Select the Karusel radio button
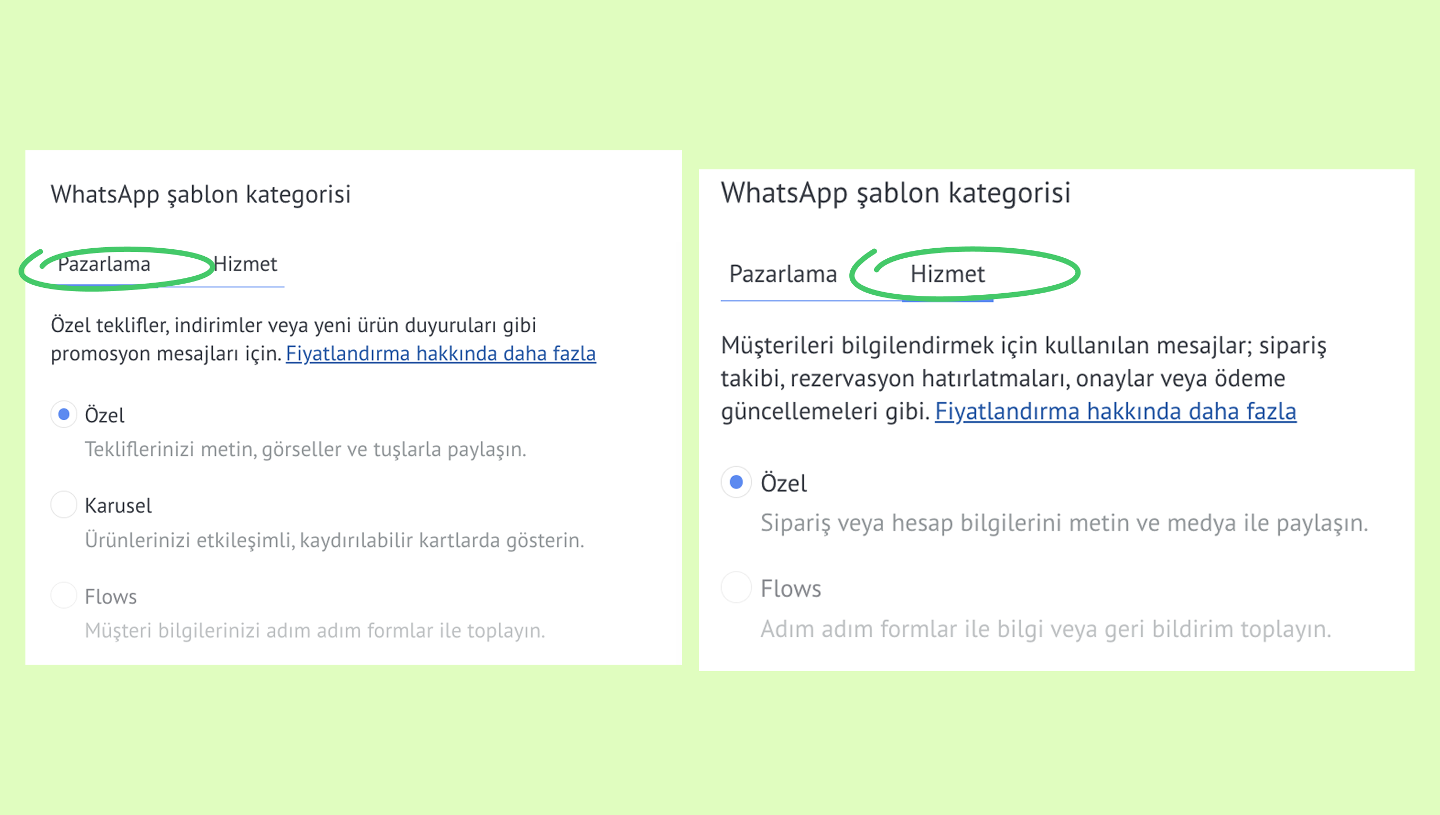 [x=64, y=504]
